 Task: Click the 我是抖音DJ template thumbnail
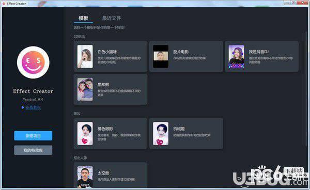(236, 56)
